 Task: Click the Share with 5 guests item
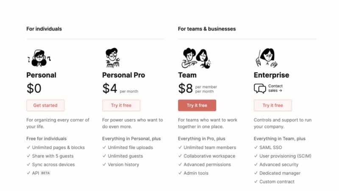(x=53, y=156)
